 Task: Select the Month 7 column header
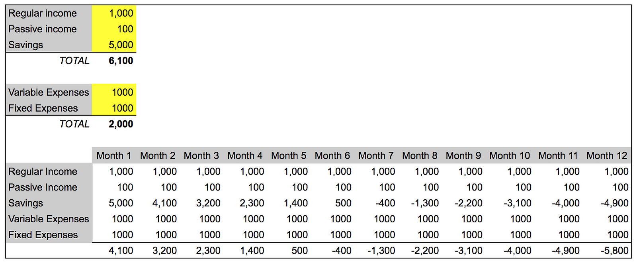pos(376,155)
